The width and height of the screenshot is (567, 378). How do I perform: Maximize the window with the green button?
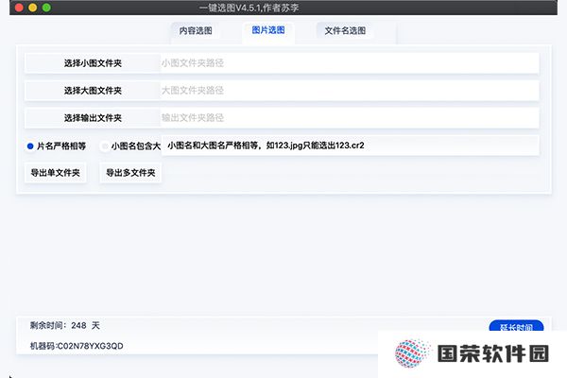click(46, 8)
